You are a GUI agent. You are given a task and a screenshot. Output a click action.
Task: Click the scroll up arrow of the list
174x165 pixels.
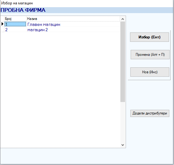(x=123, y=19)
